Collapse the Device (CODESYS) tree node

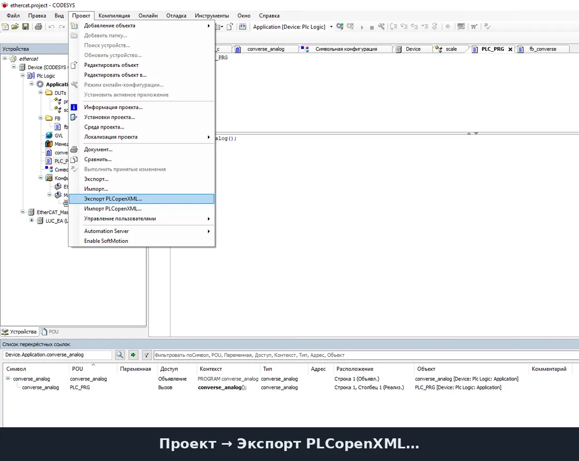point(14,66)
